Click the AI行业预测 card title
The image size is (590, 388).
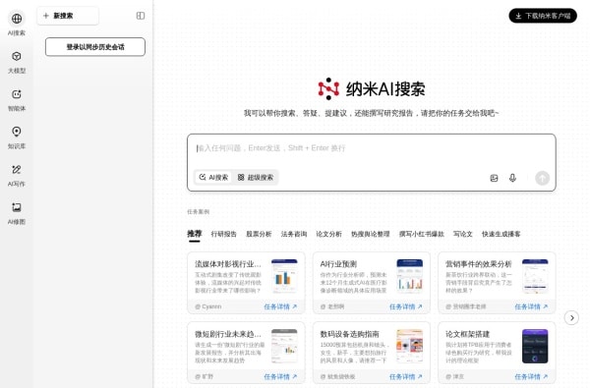click(x=338, y=264)
